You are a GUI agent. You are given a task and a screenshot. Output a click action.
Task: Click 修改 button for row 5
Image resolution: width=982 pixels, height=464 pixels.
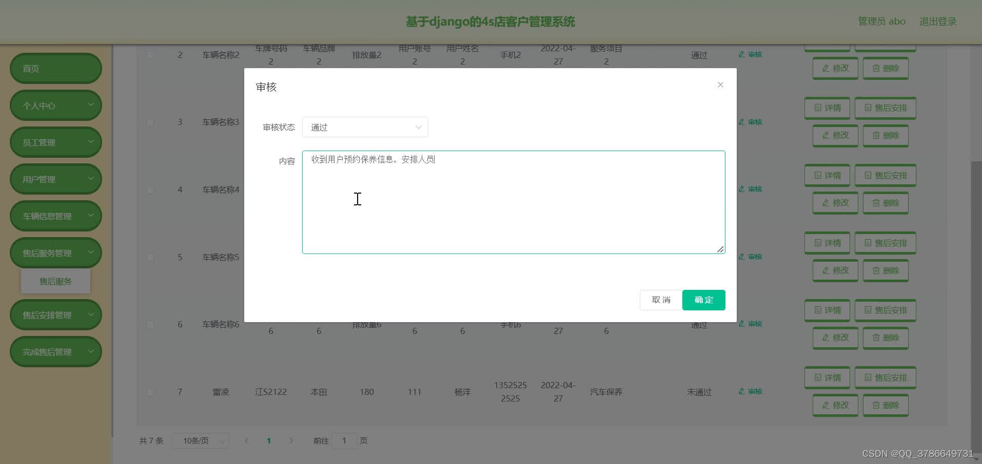tap(835, 270)
